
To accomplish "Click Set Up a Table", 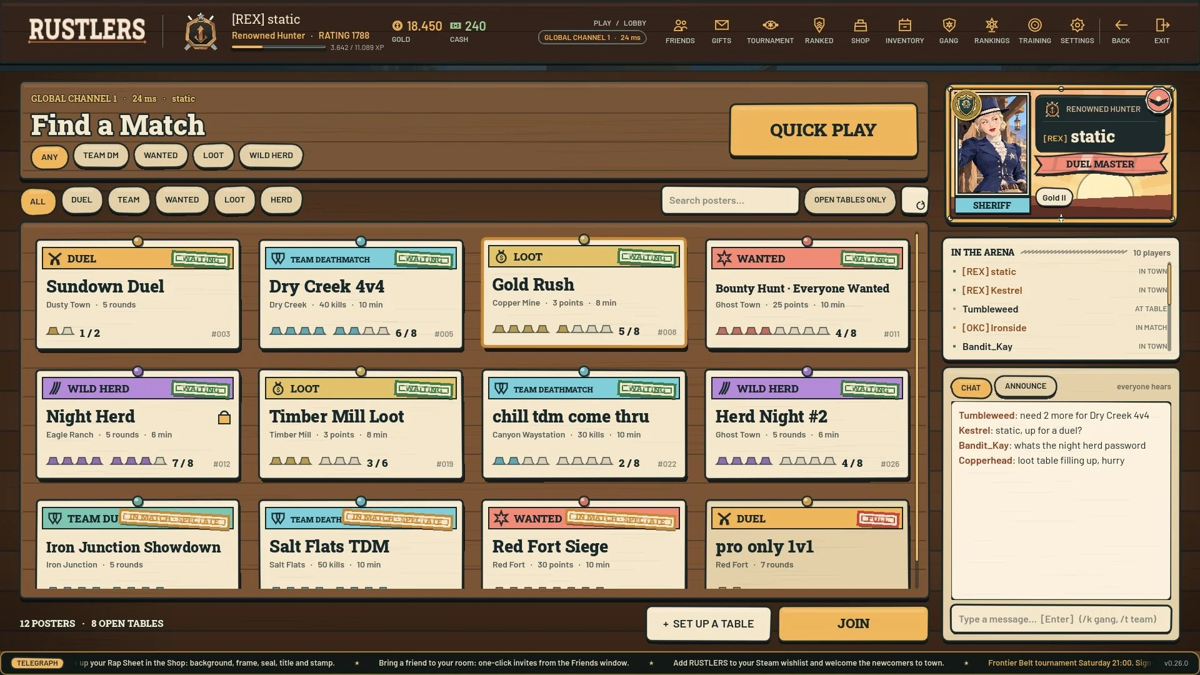I will tap(708, 624).
